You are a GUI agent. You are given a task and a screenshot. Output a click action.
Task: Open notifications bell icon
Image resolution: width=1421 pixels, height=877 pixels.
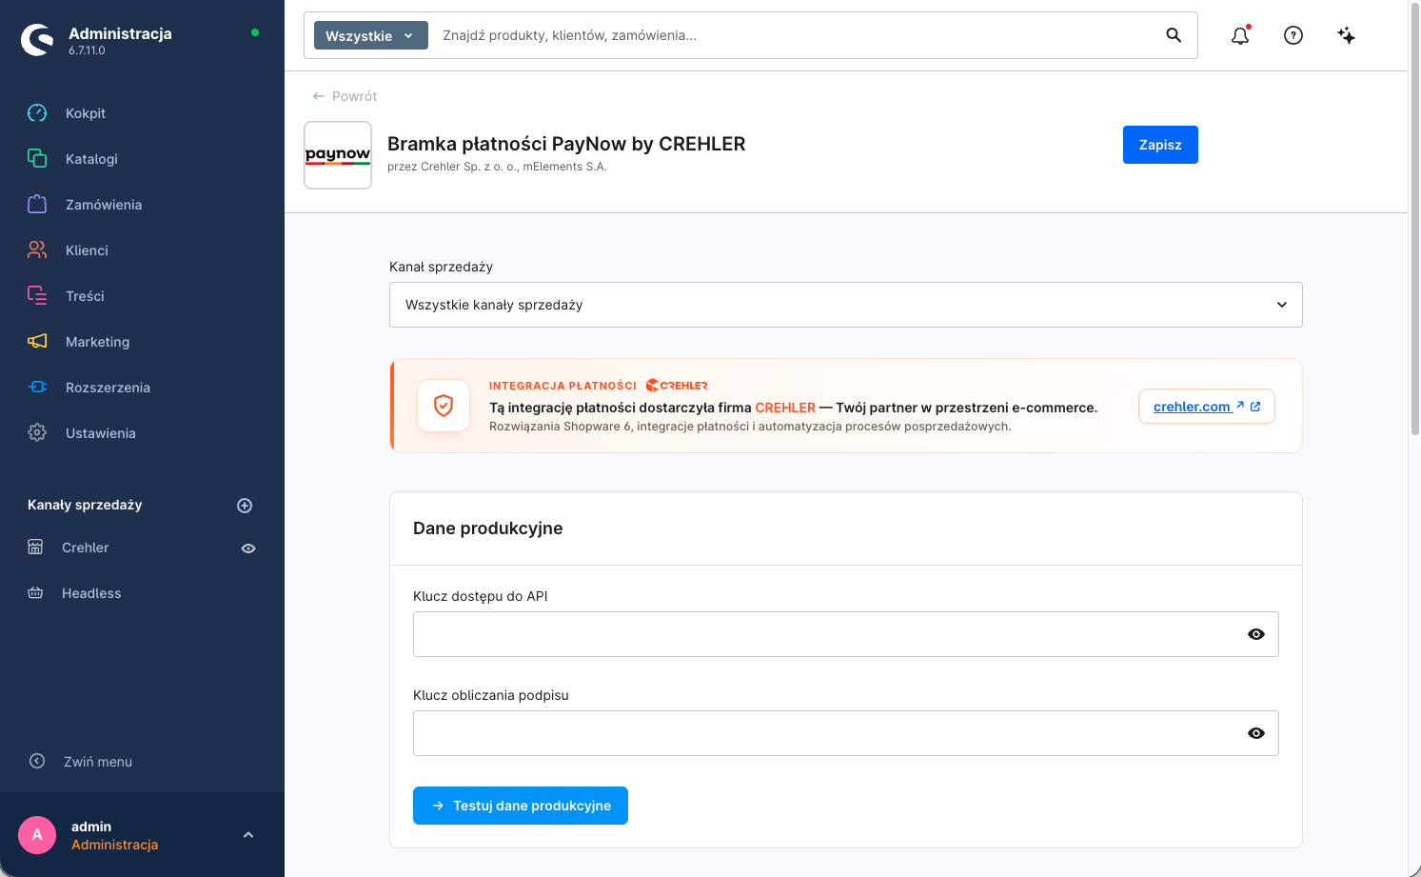tap(1240, 35)
